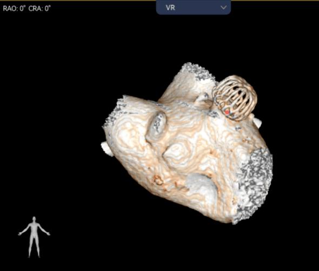Click the white nub behind the basket device
The image size is (319, 271).
(257, 123)
